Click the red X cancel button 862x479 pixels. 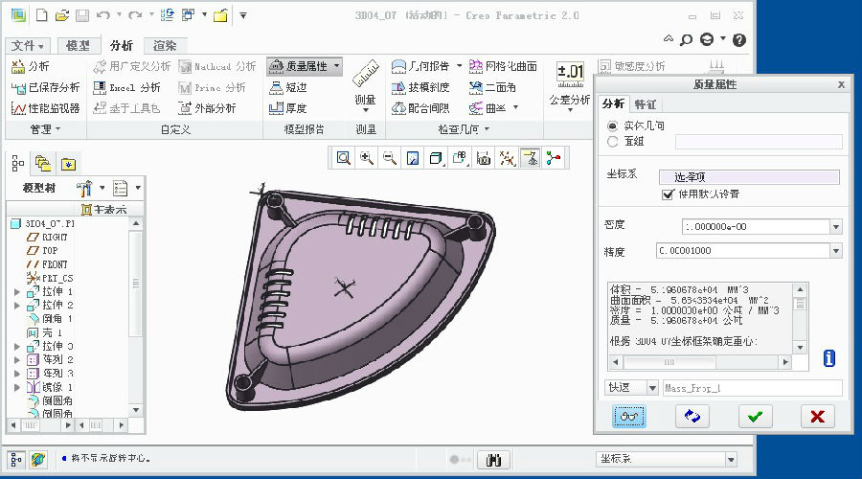coord(817,417)
